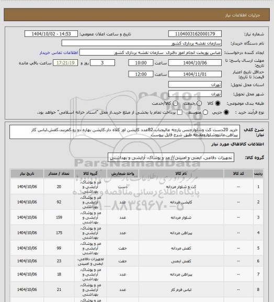This screenshot has width=274, height=302.
Task: Click the validity time field 12:00
Action: (x=141, y=74)
